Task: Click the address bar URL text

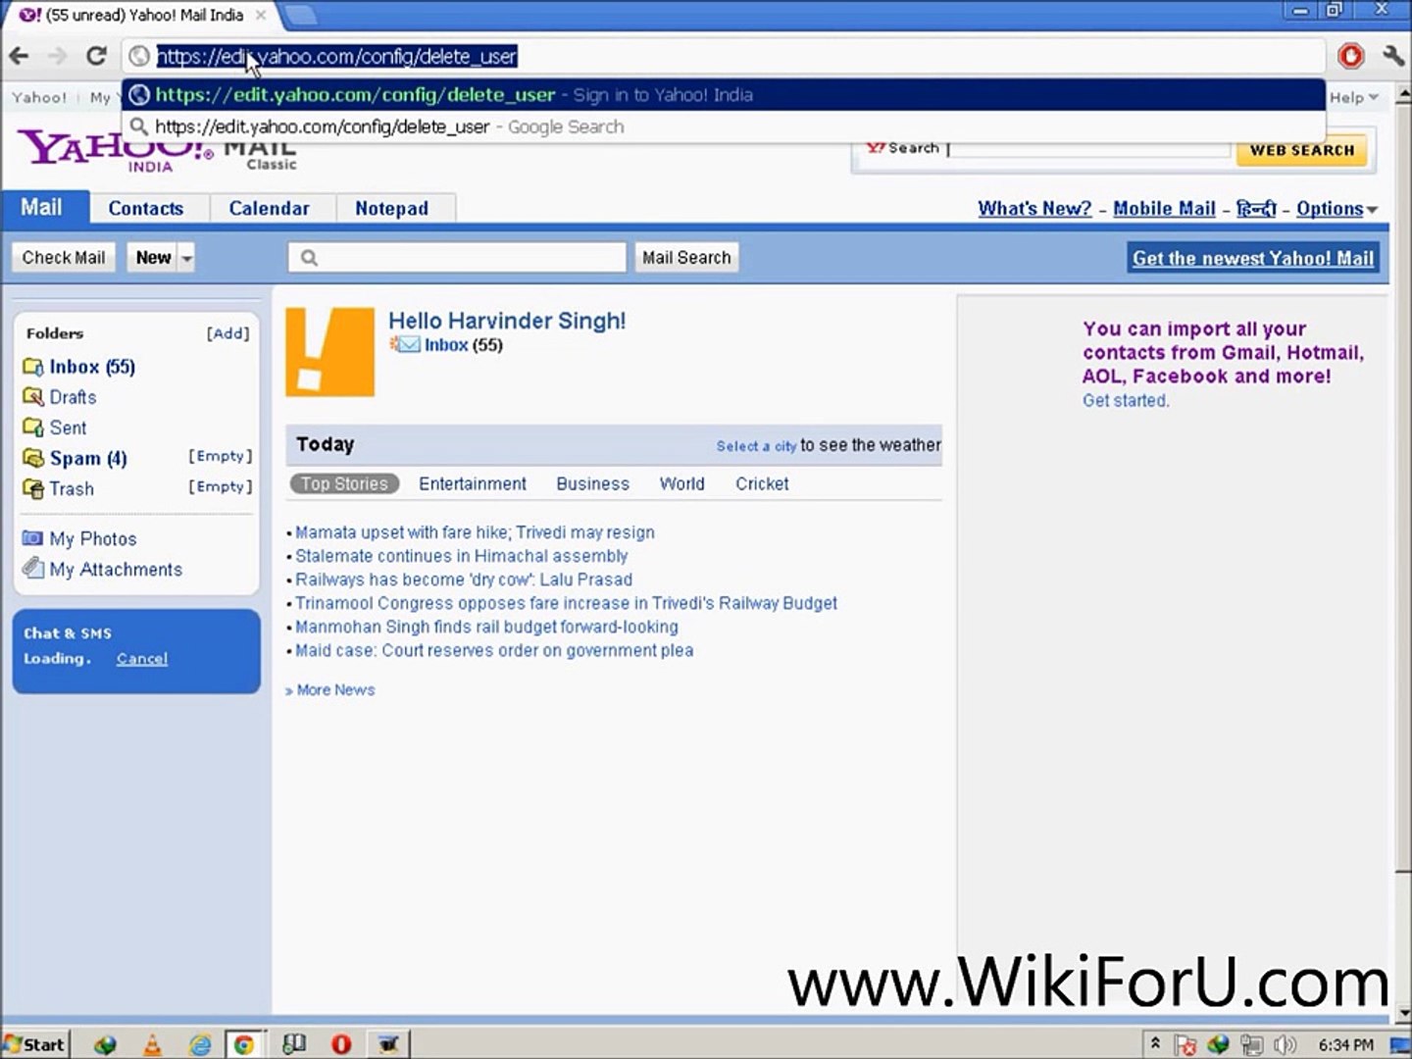Action: click(336, 57)
